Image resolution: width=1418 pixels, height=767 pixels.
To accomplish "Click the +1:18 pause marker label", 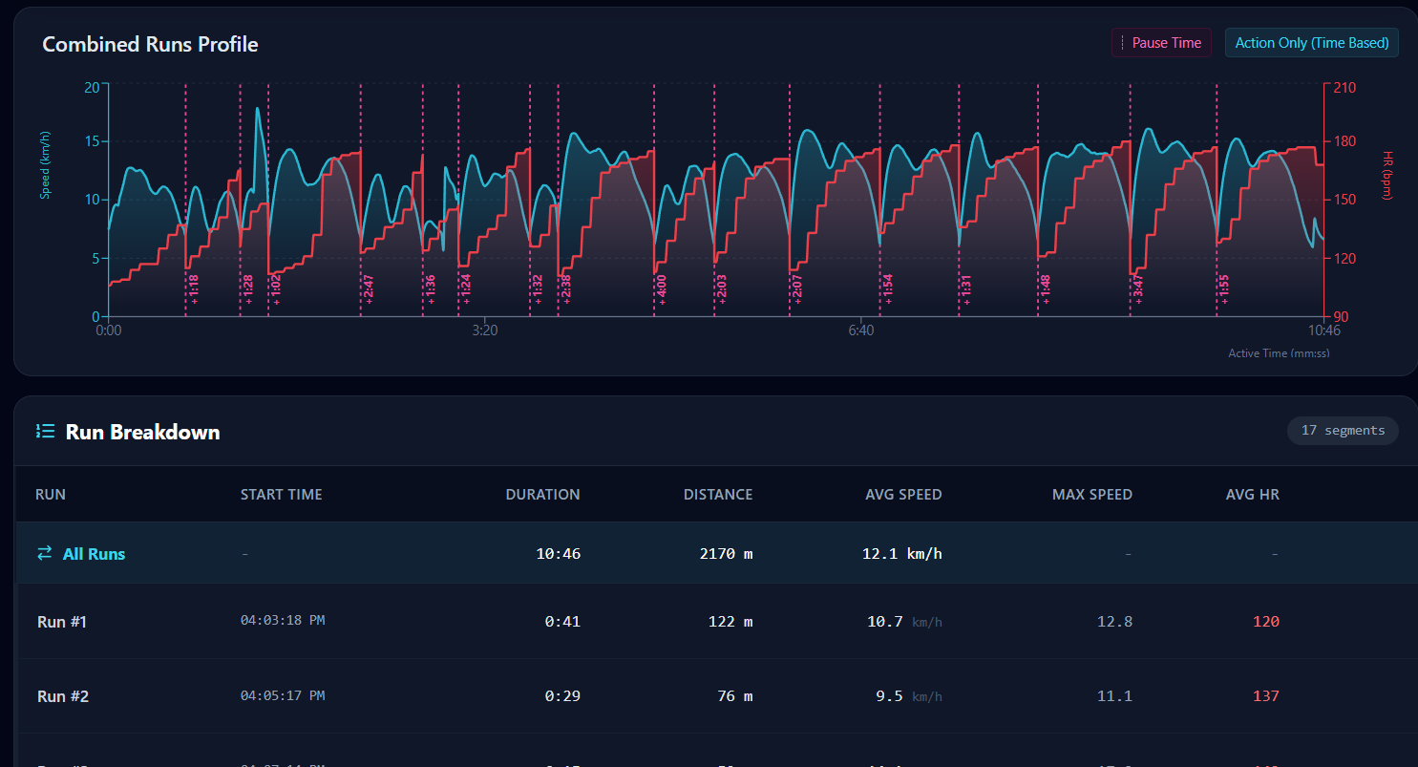I will point(194,289).
